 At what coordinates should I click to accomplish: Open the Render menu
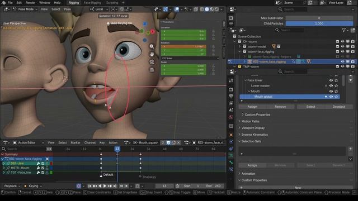(30, 3)
